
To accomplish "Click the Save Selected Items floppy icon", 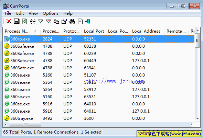I will pos(17,21).
